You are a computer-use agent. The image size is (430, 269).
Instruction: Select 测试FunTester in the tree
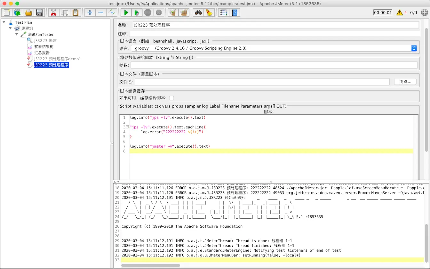(41, 35)
